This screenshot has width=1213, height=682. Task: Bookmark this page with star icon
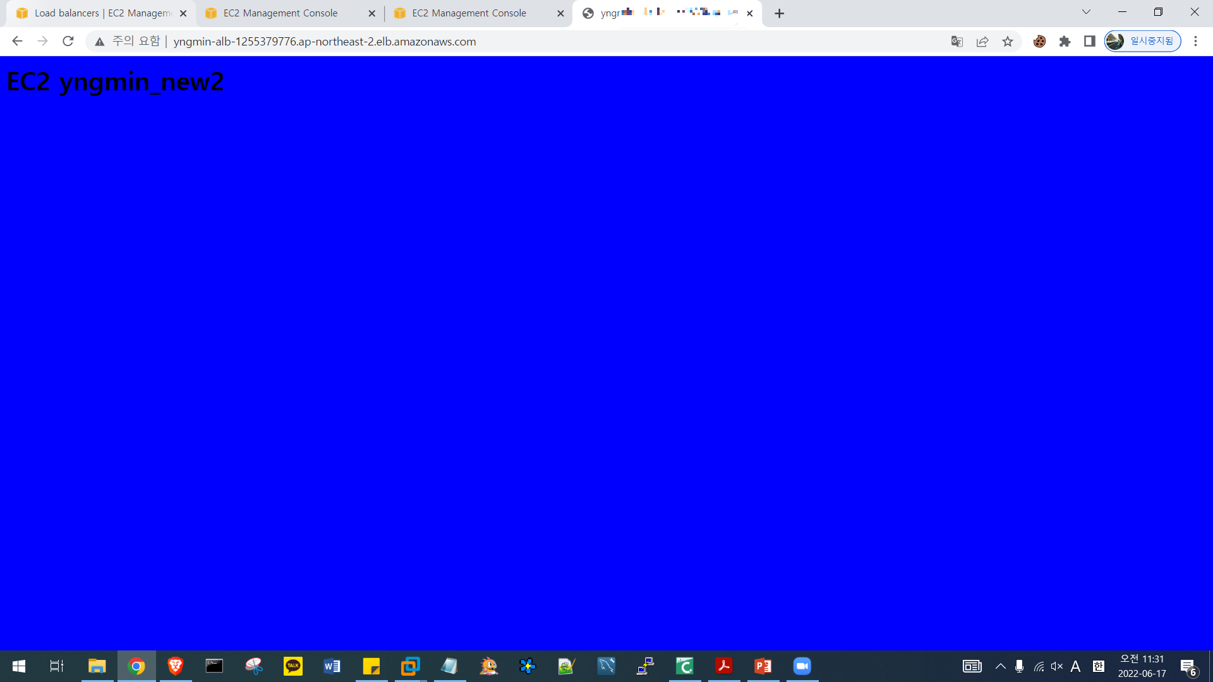tap(1008, 42)
